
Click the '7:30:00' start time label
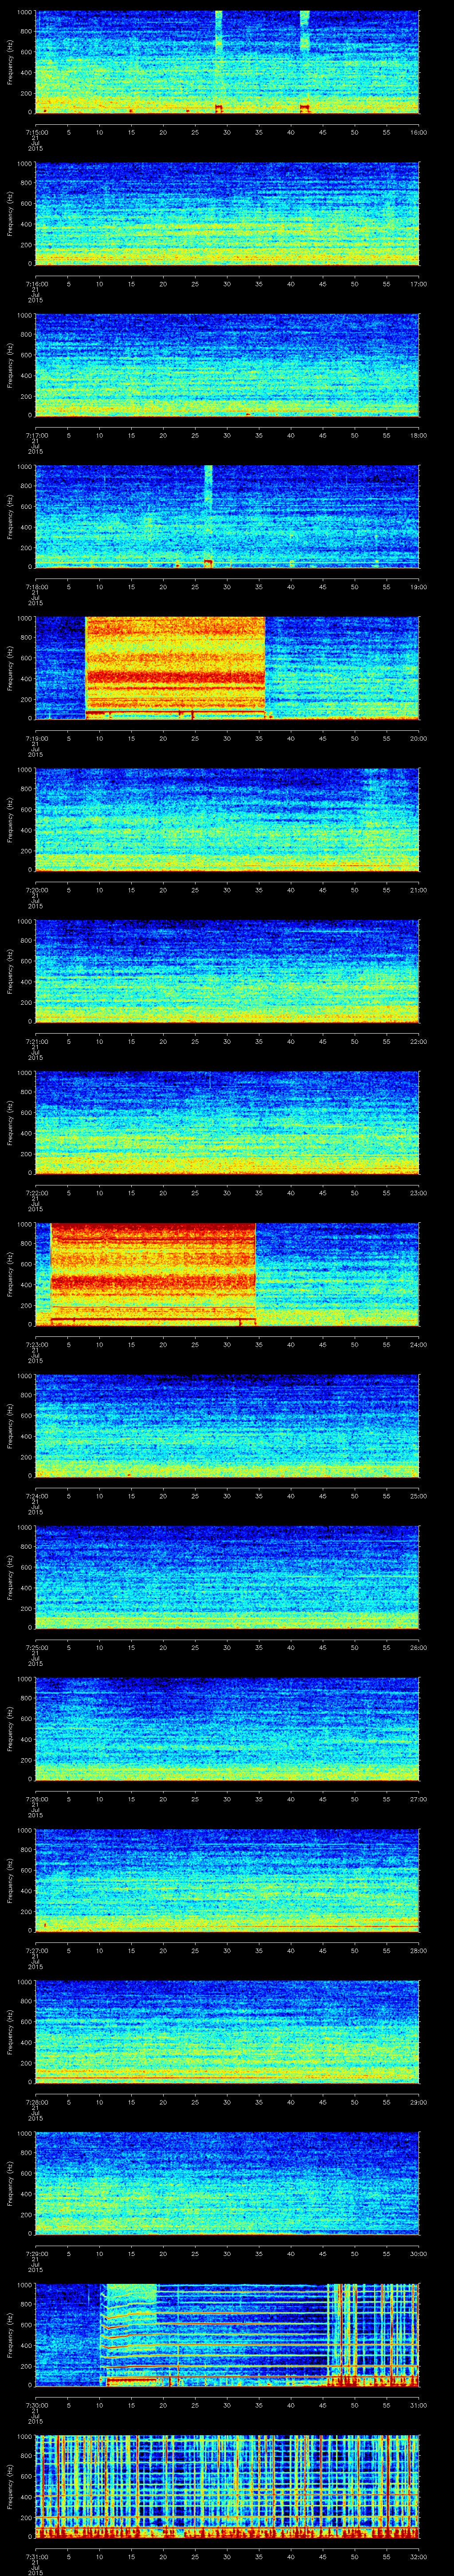click(36, 2404)
